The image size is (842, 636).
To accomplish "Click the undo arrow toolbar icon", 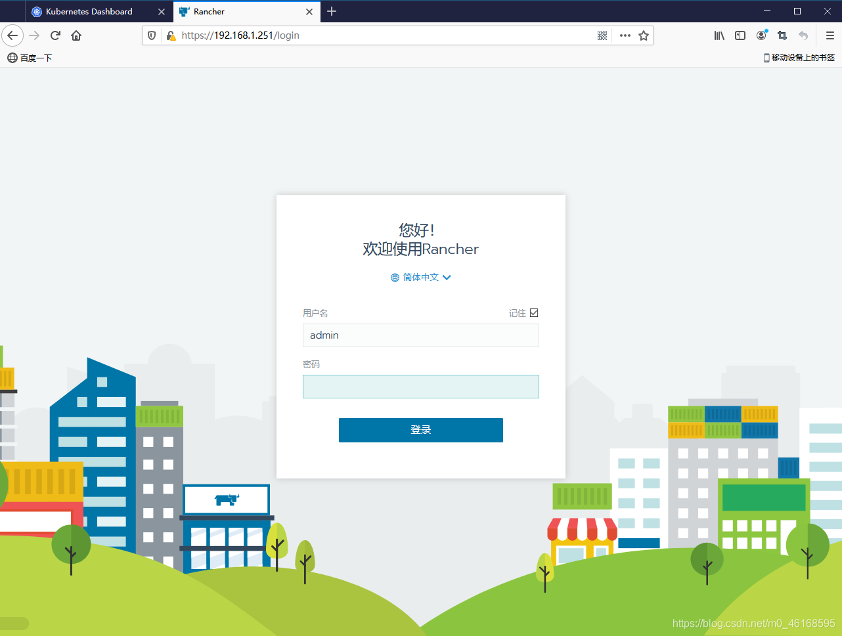I will [803, 35].
